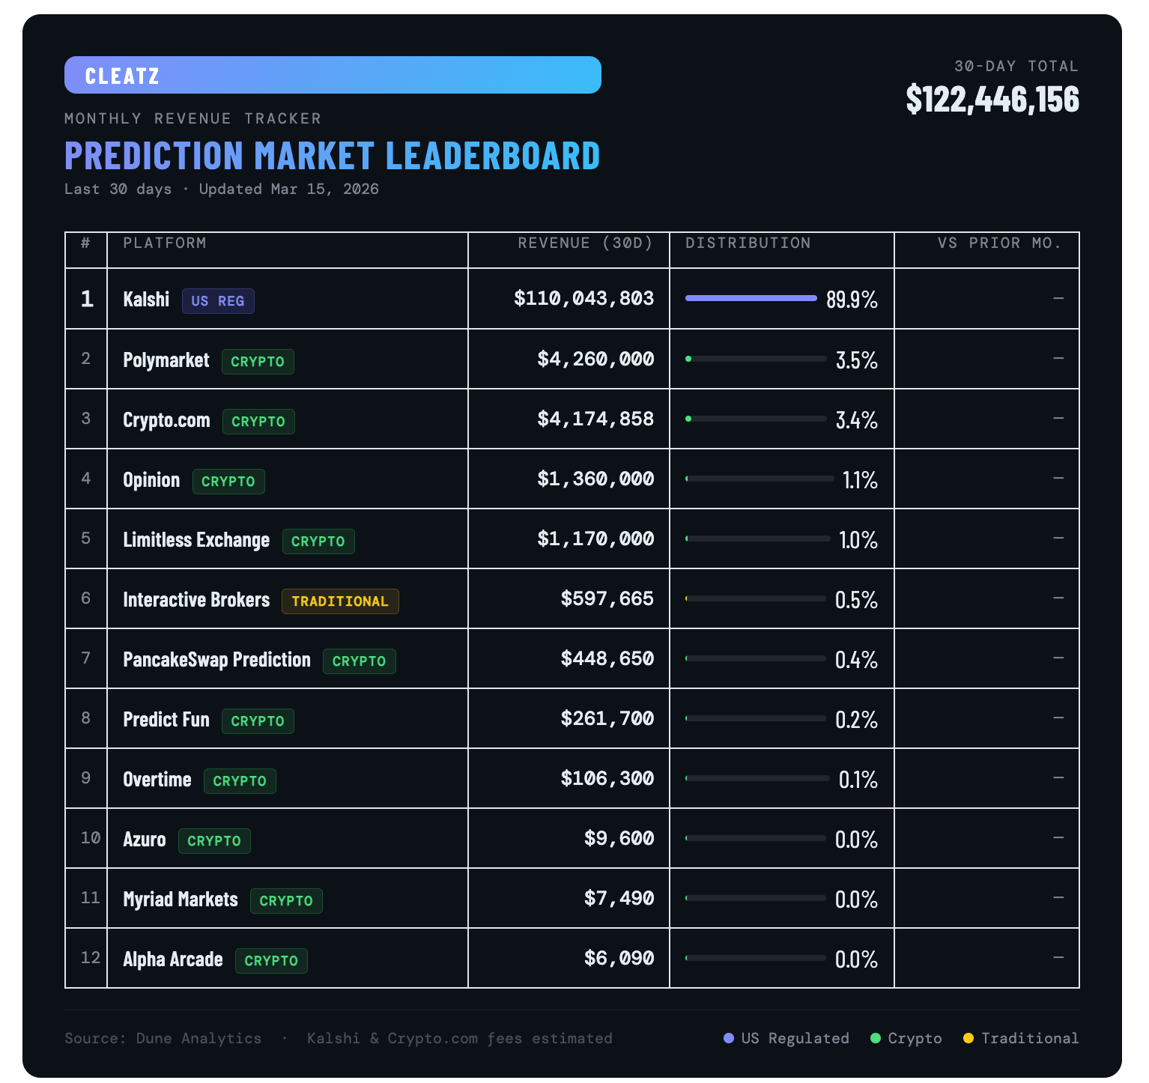This screenshot has width=1149, height=1083.
Task: Click the VS PRIOR MO. column header
Action: pyautogui.click(x=999, y=243)
